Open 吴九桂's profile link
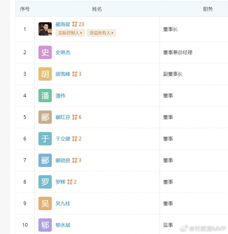 pos(63,203)
